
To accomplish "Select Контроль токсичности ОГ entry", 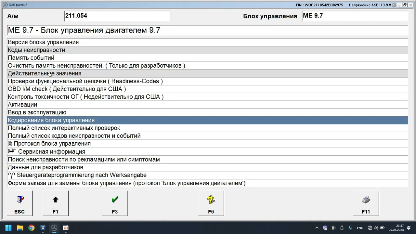I will tap(208, 97).
